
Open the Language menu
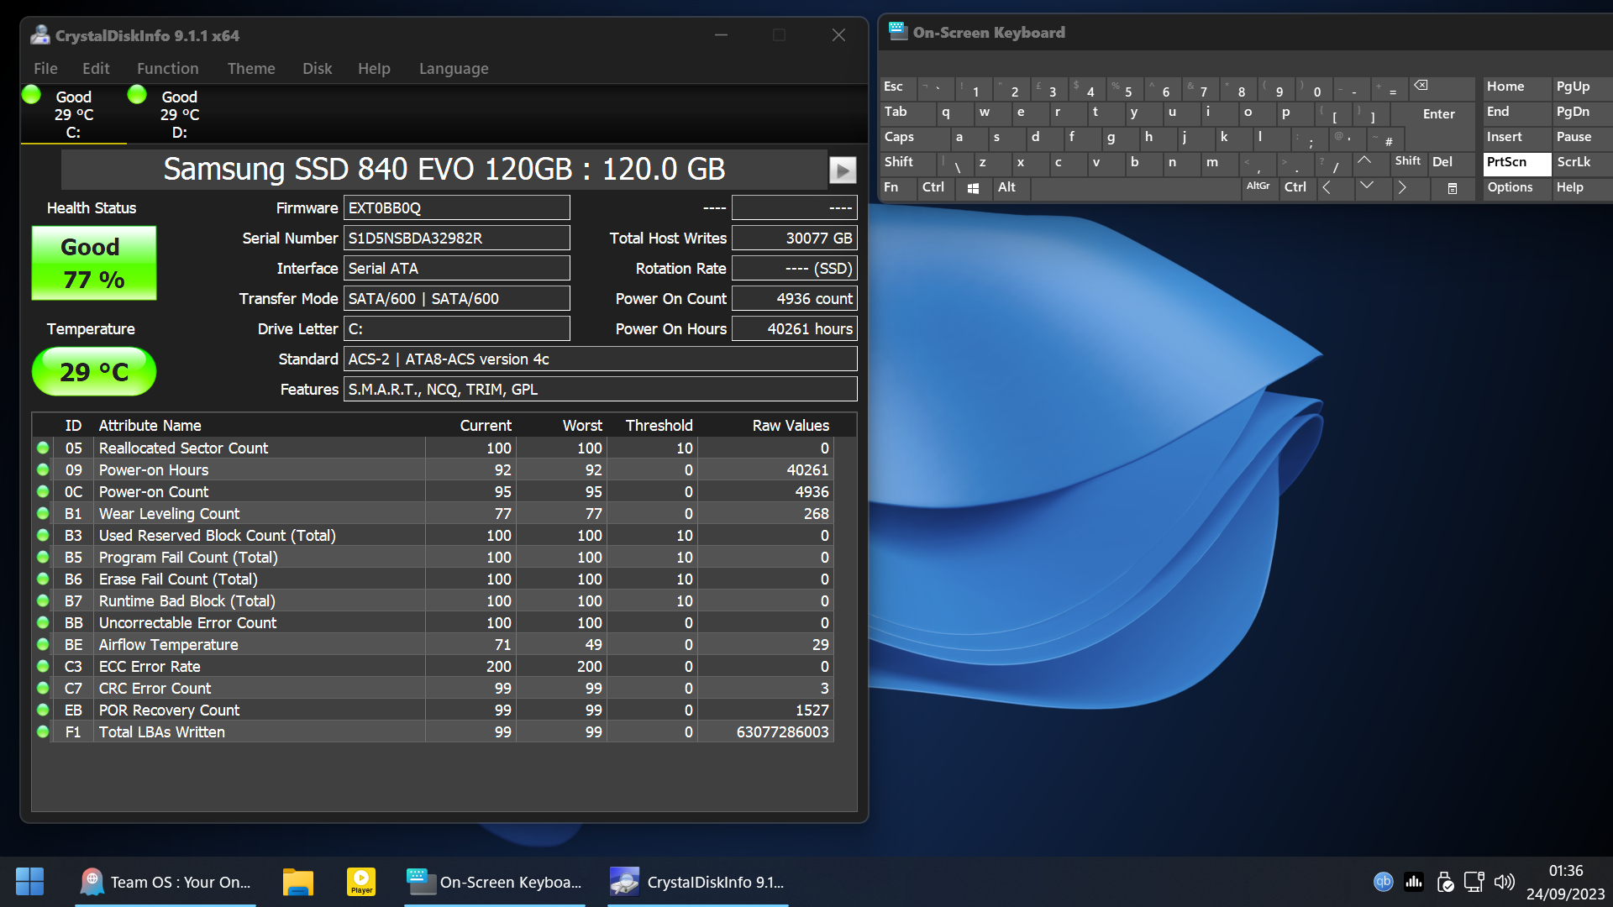point(454,69)
